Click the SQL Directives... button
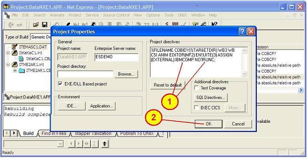 click(x=211, y=98)
